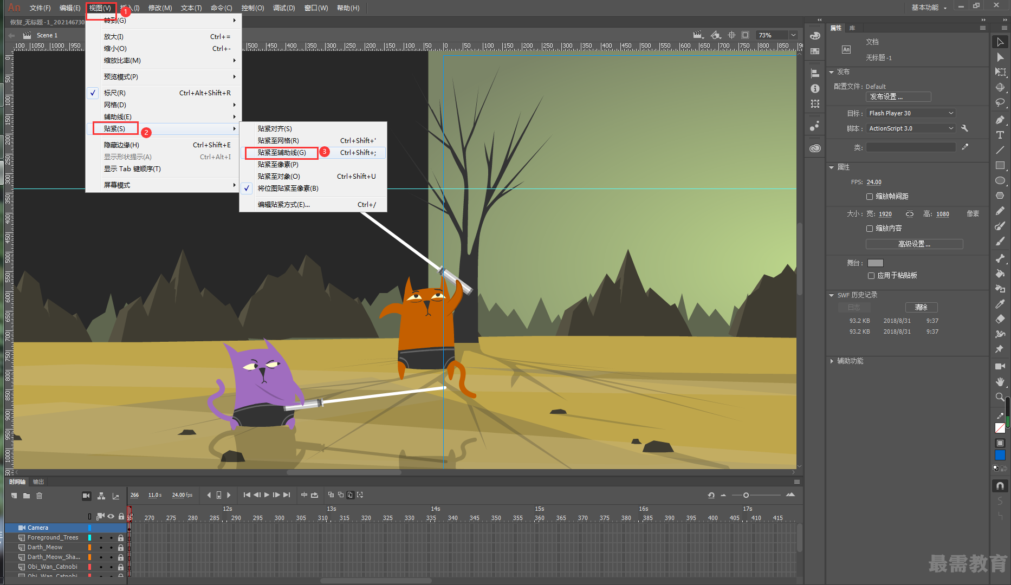Toggle 标尺(R) rulers in the view menu
Image resolution: width=1011 pixels, height=585 pixels.
click(163, 93)
